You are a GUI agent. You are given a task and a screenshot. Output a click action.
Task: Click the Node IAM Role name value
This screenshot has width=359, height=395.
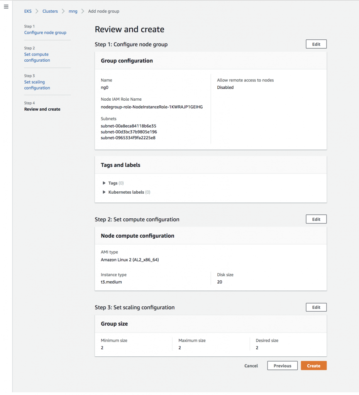[x=151, y=107]
